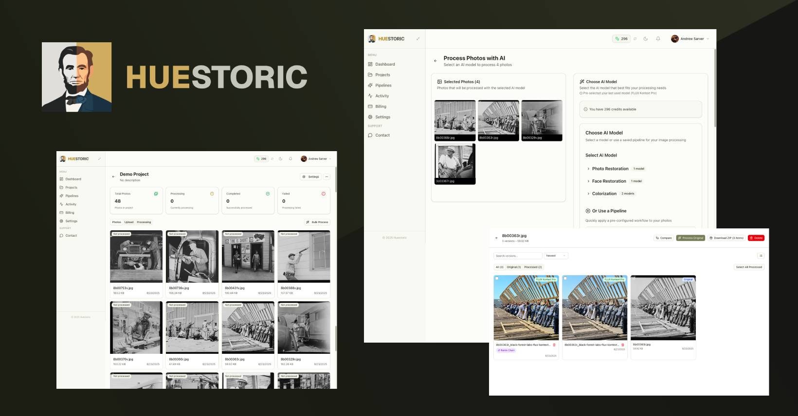The width and height of the screenshot is (798, 416).
Task: Open Dashboard in the Process Photos window sidebar
Action: pyautogui.click(x=382, y=64)
